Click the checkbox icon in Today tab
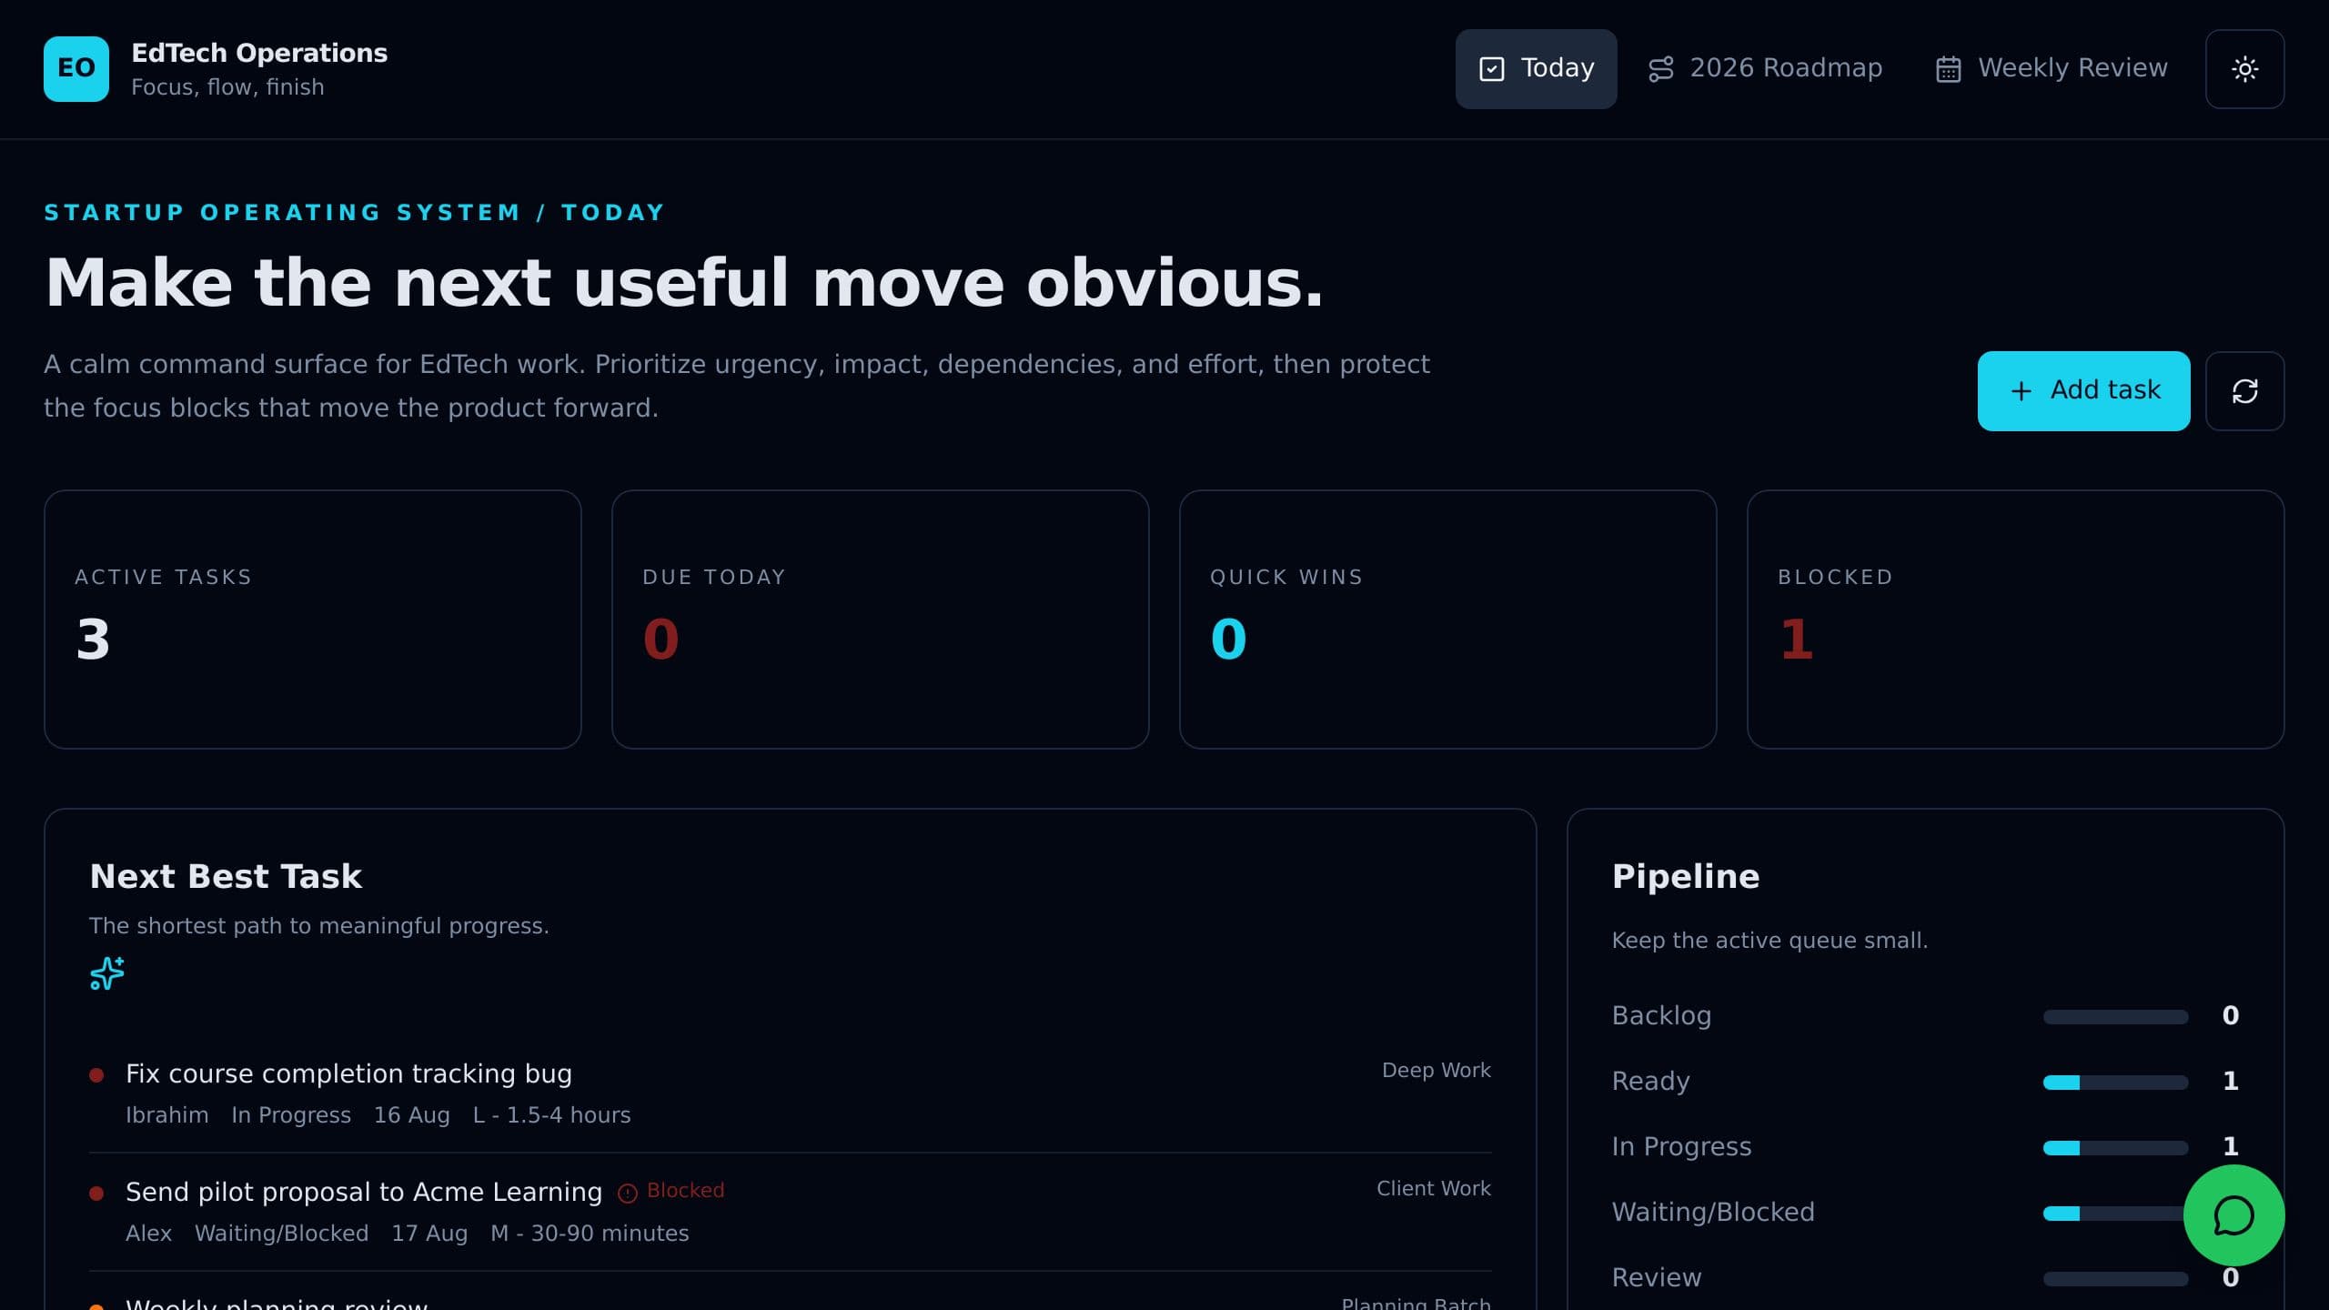This screenshot has width=2329, height=1310. (x=1492, y=69)
